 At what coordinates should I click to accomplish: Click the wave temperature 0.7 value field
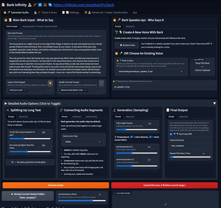click(x=151, y=160)
